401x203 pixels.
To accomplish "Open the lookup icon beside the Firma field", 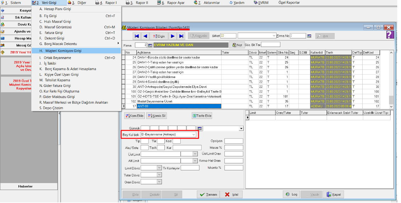I will (x=150, y=45).
